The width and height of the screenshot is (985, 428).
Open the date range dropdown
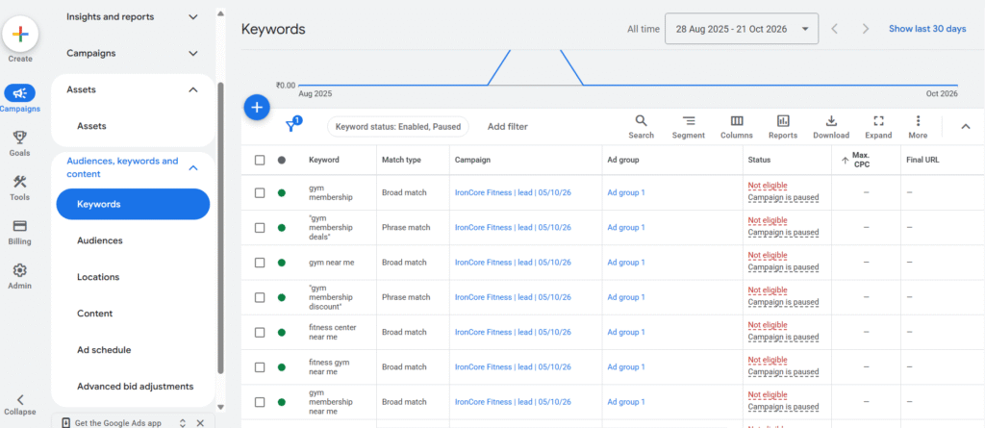pyautogui.click(x=742, y=29)
